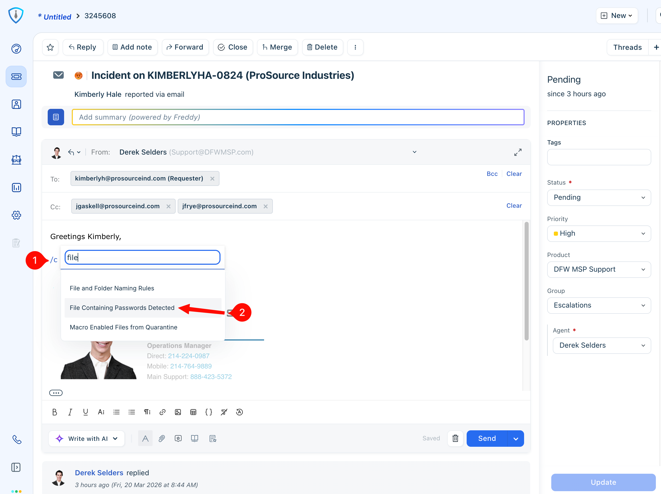Star this ticket with the star icon
This screenshot has width=661, height=494.
(50, 47)
